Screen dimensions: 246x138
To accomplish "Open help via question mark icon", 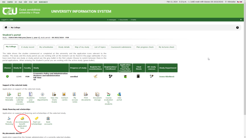I will click(x=237, y=28).
